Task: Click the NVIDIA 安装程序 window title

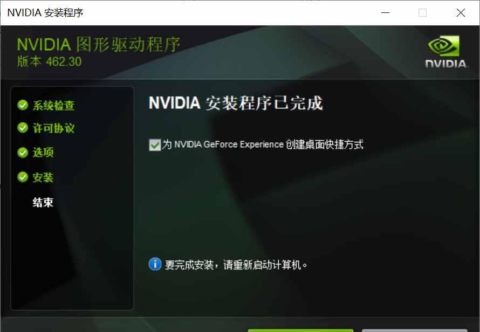Action: (45, 12)
